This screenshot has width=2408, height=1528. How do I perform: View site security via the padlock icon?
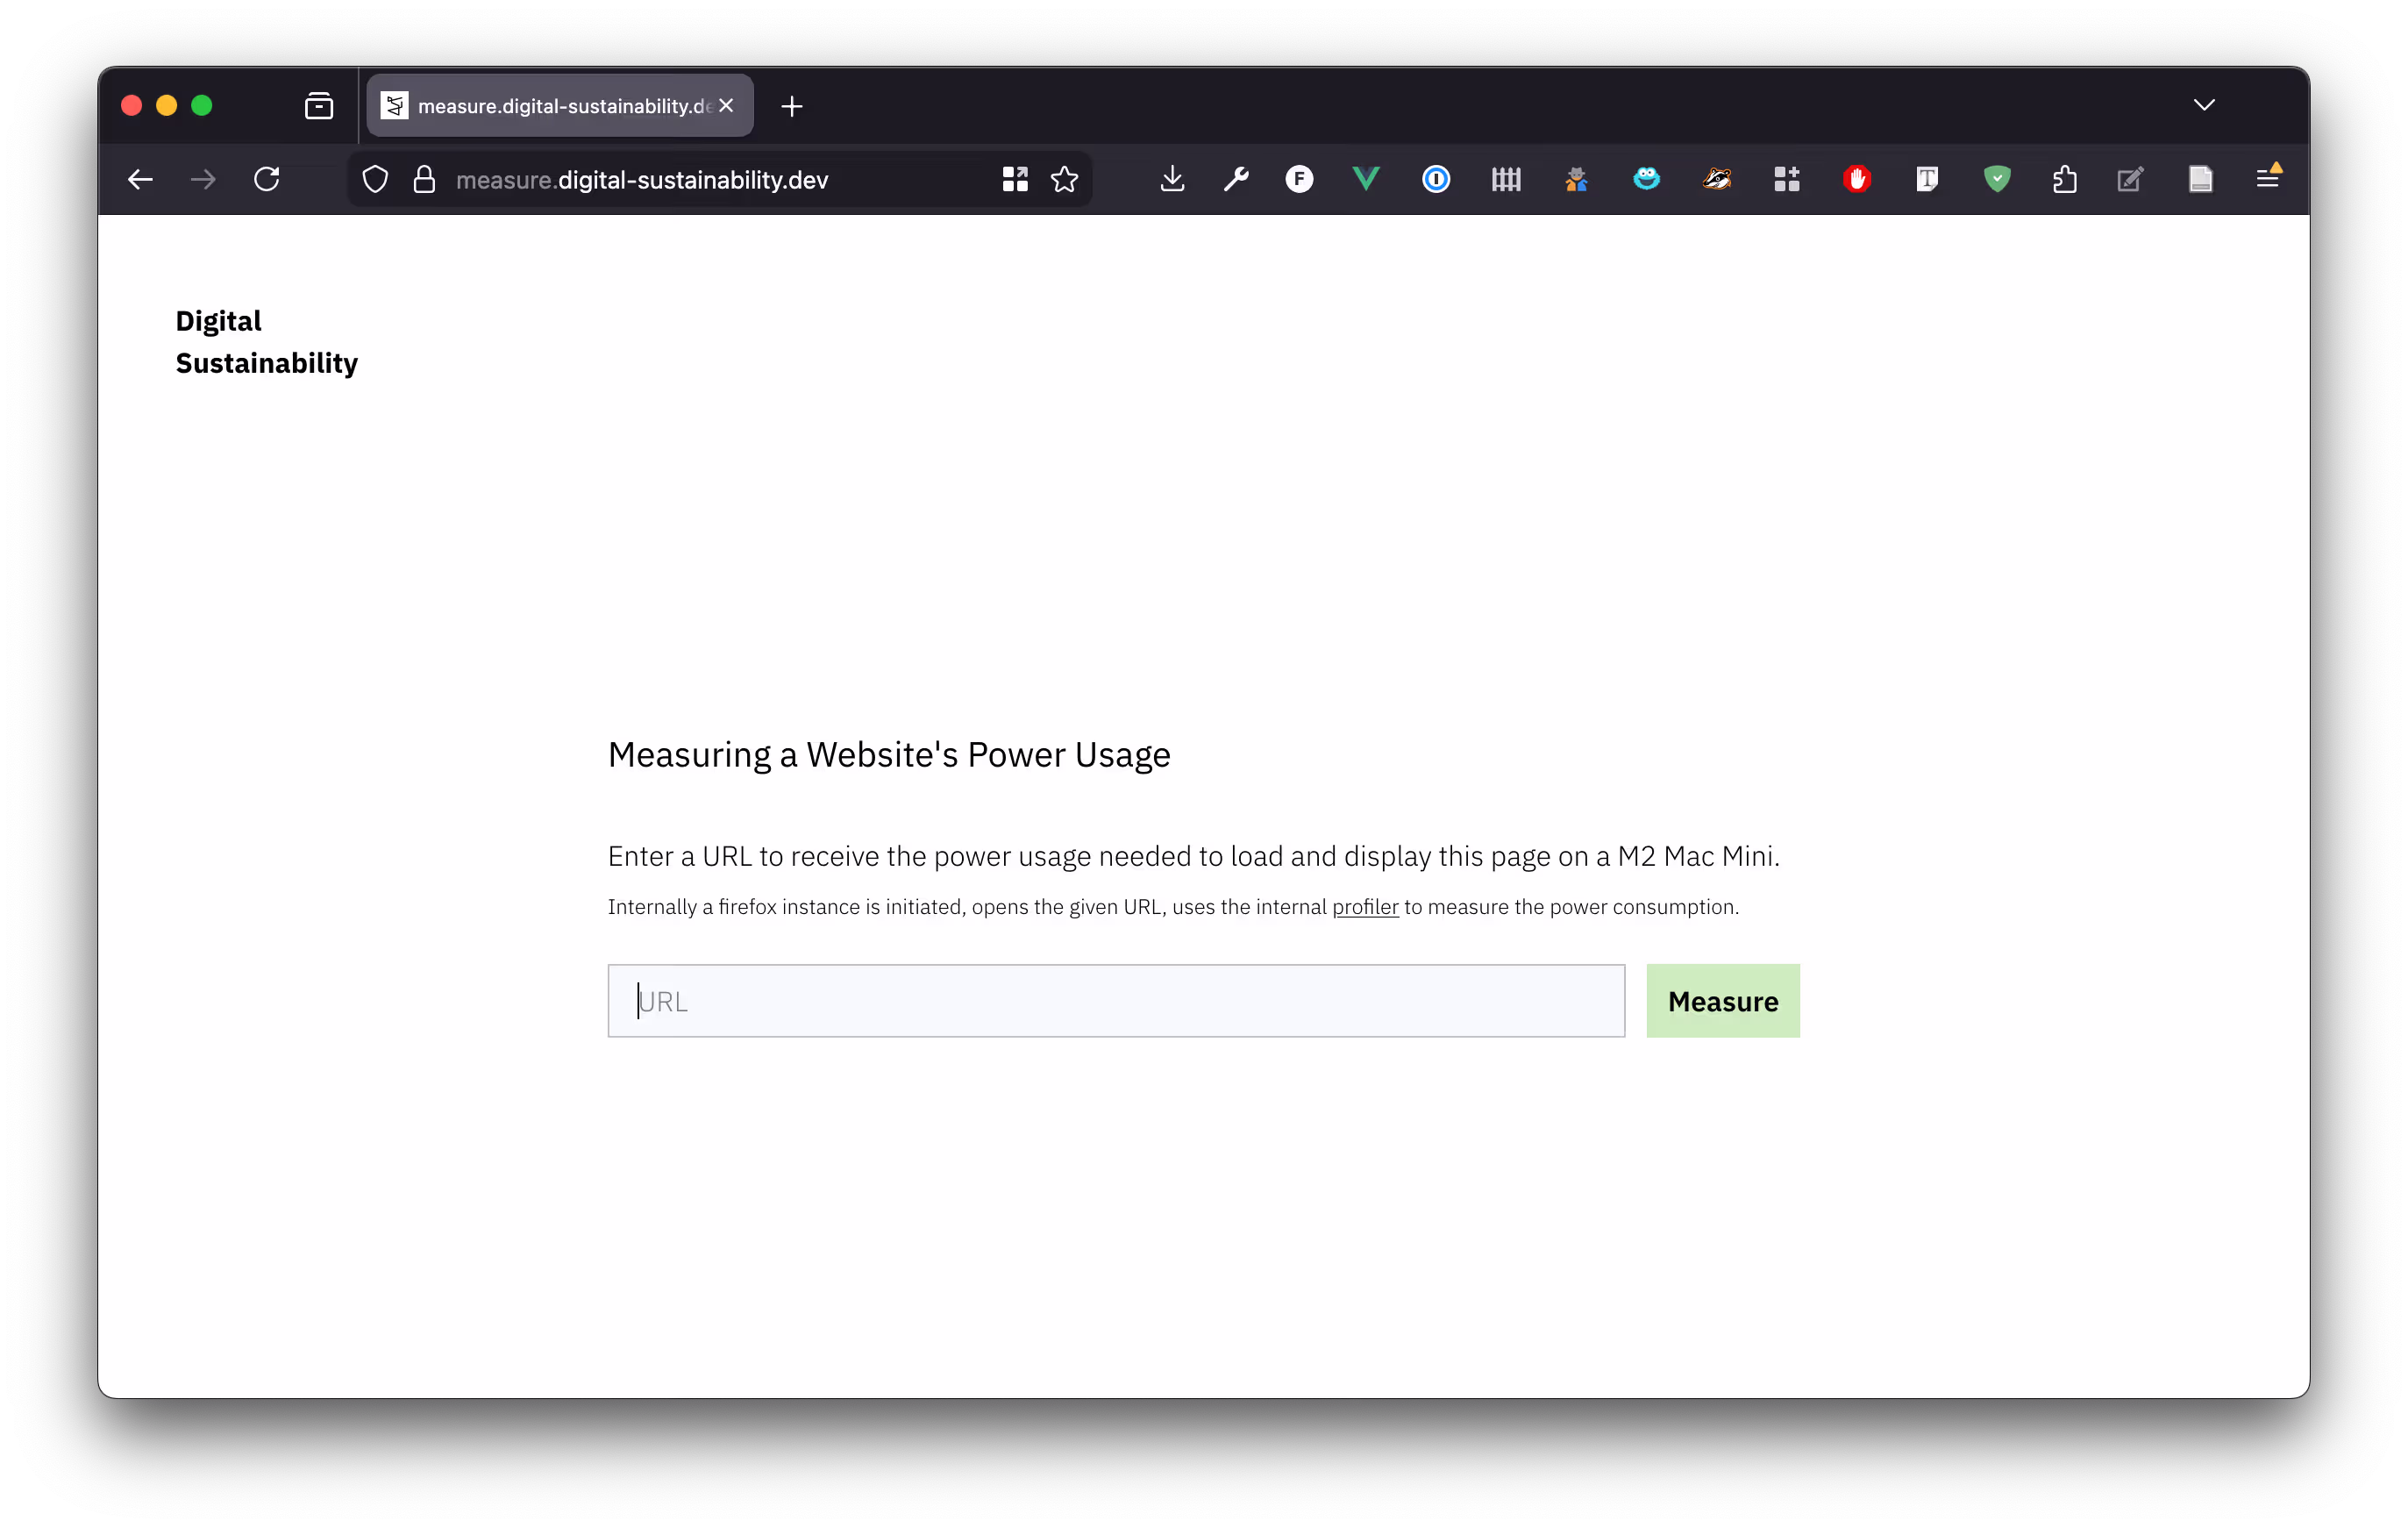(x=424, y=179)
